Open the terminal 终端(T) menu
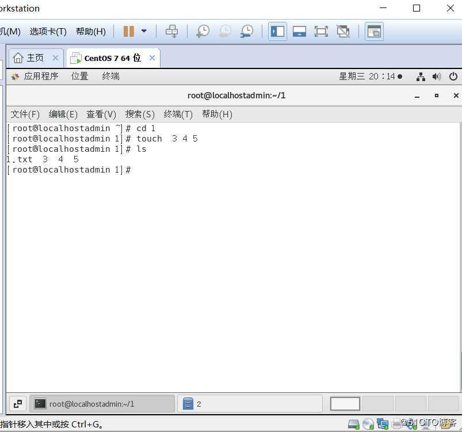 coord(178,114)
